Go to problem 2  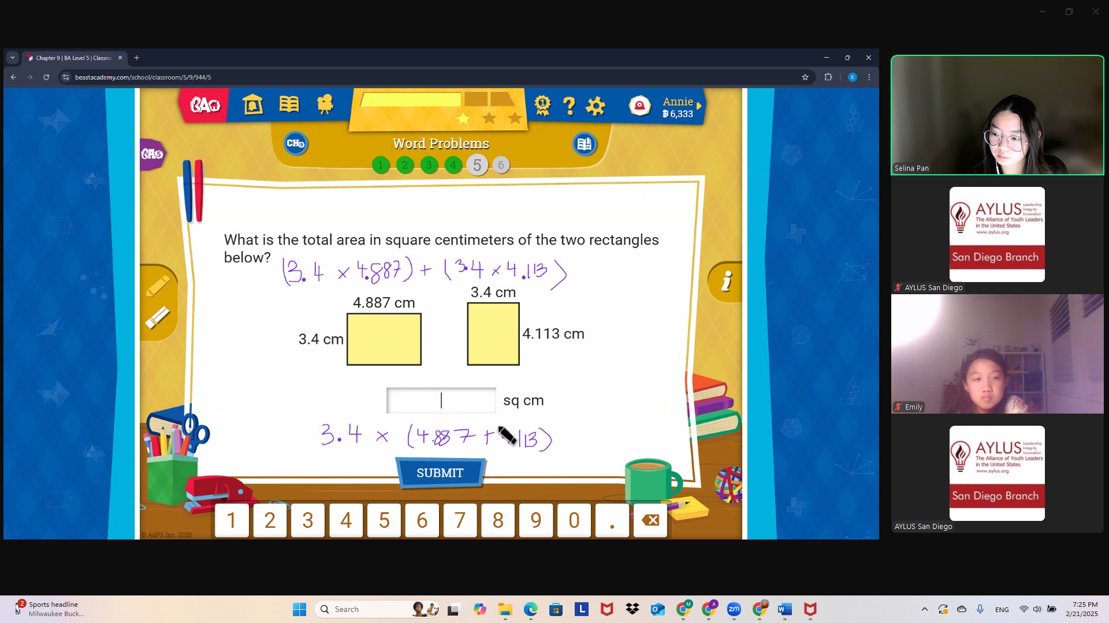pyautogui.click(x=405, y=166)
